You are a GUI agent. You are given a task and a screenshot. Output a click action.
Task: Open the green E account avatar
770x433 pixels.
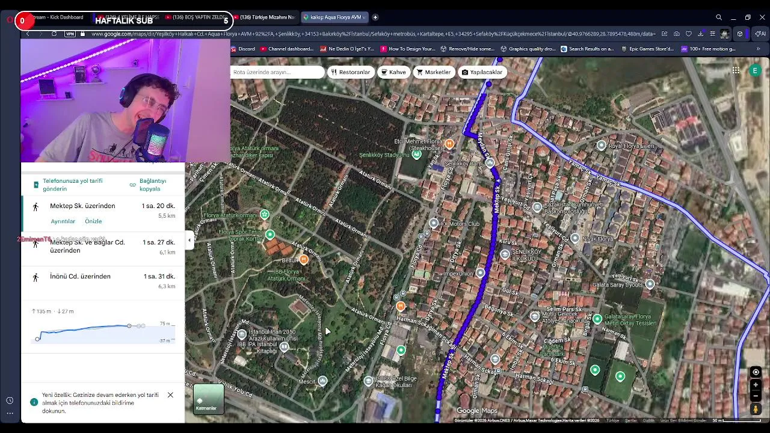755,70
